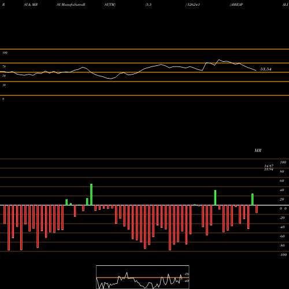Click the last red bar of the histogram

(257, 209)
